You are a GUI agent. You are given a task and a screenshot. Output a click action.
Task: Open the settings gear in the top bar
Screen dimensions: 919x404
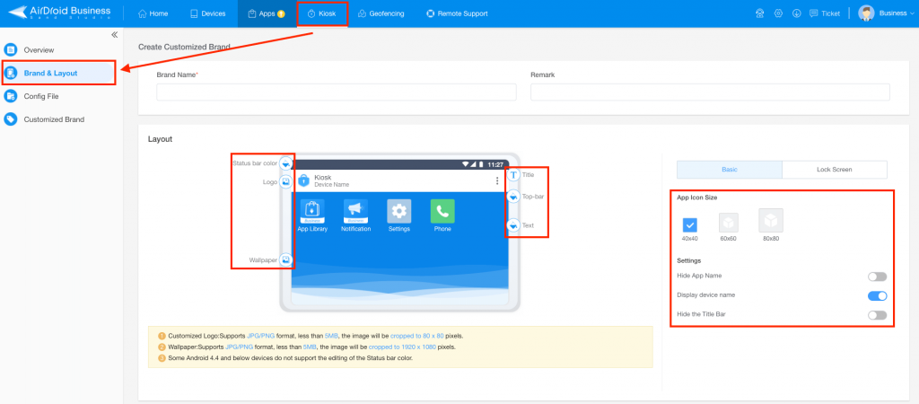coord(778,13)
